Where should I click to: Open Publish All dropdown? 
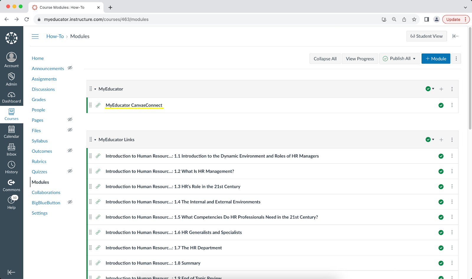(399, 59)
